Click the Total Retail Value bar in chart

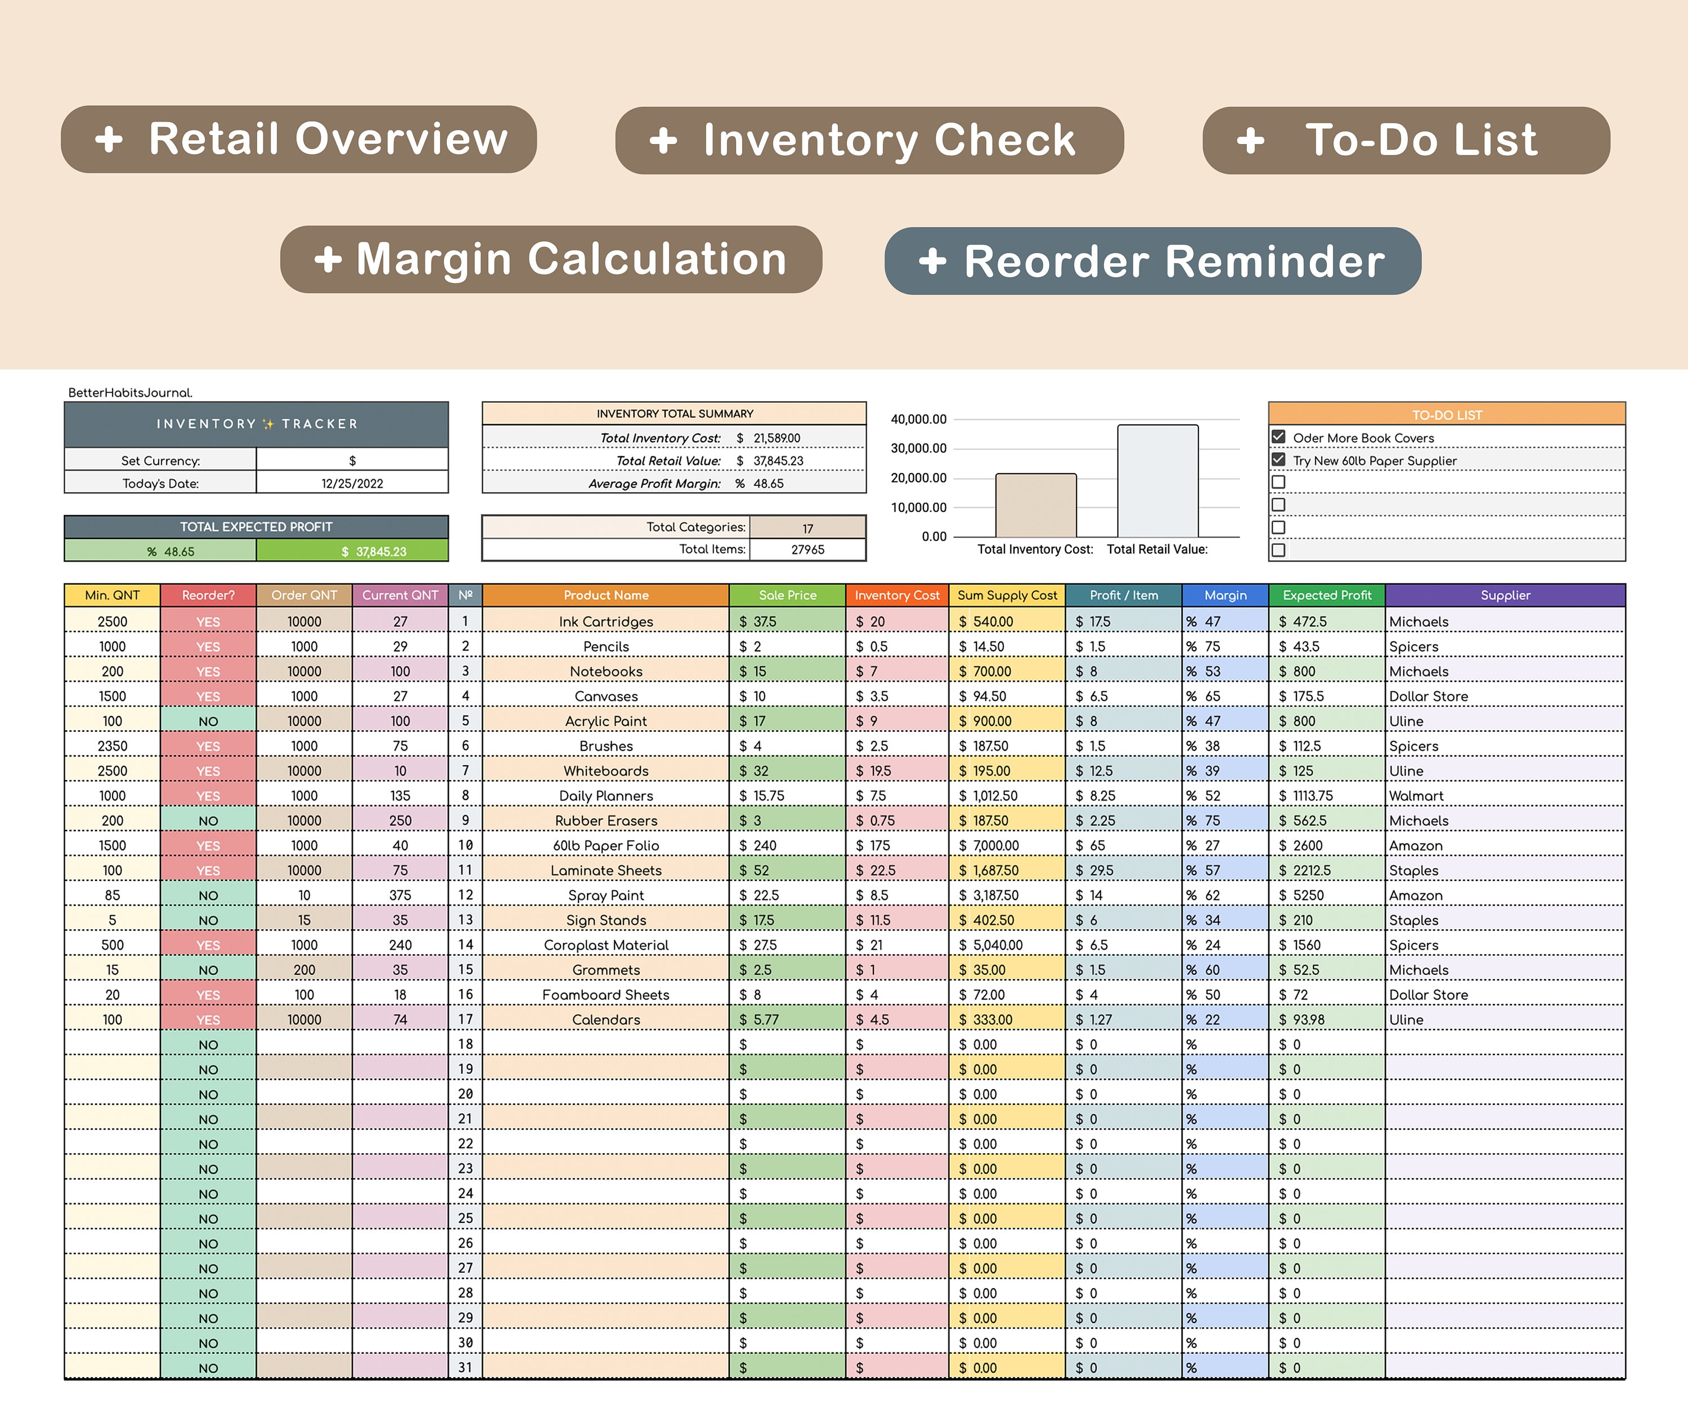click(x=1157, y=482)
